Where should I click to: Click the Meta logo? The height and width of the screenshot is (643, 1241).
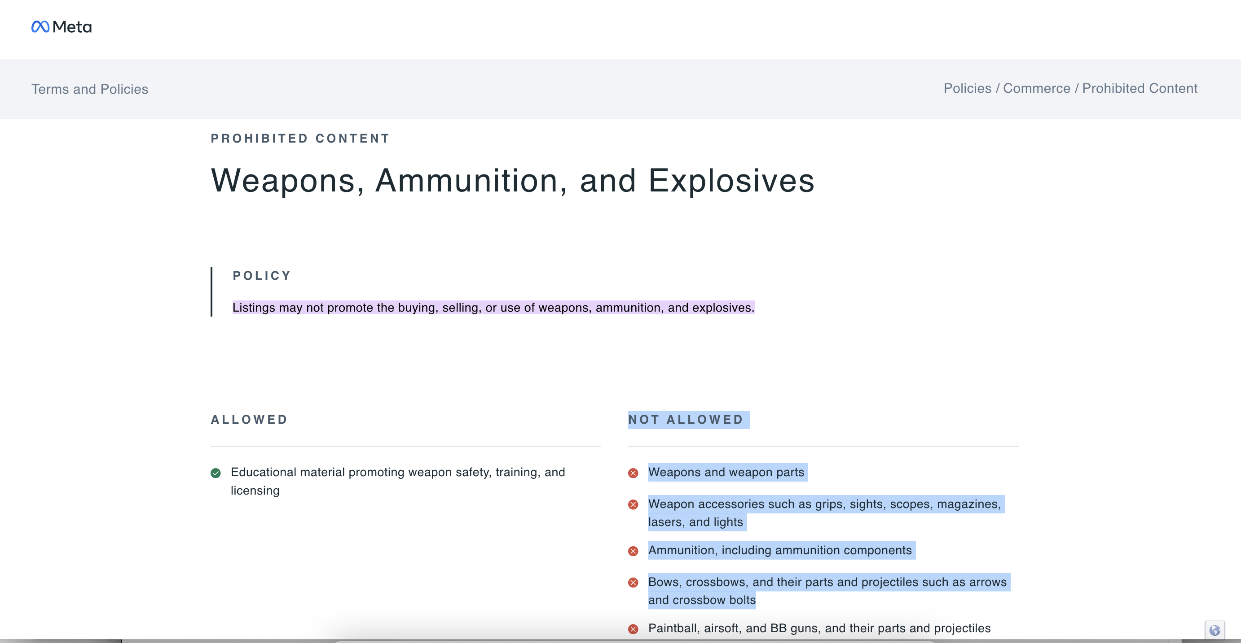click(61, 26)
